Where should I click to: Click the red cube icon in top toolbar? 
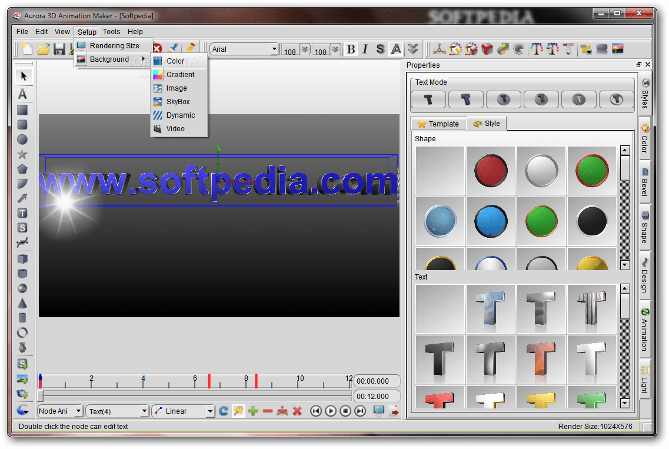487,49
